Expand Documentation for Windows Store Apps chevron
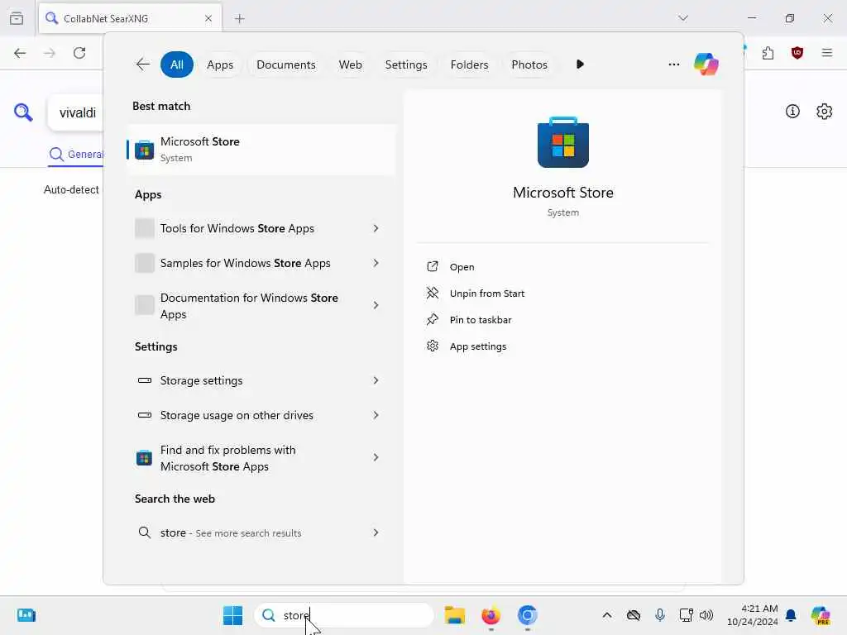The width and height of the screenshot is (847, 635). click(376, 305)
